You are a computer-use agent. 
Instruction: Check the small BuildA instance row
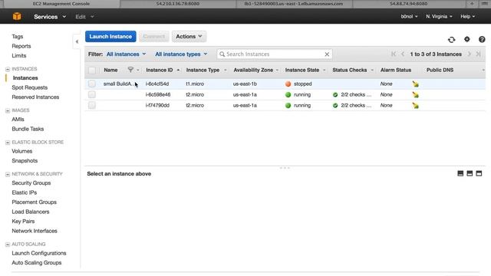tap(92, 84)
